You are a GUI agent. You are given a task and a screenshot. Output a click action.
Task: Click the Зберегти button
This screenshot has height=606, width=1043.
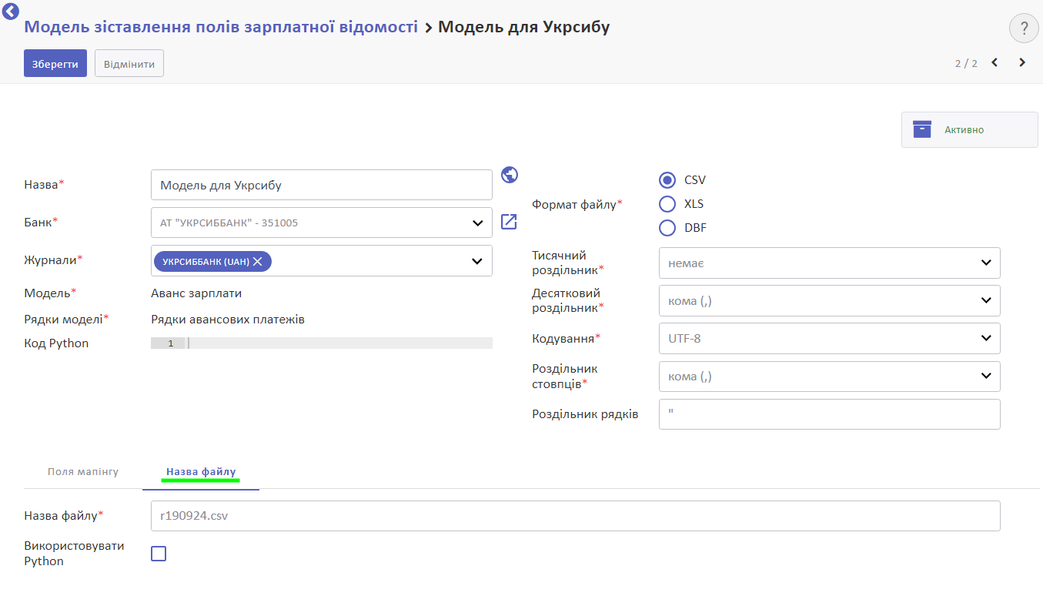(x=55, y=64)
